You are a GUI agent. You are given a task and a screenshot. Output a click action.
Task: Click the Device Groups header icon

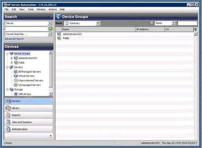point(58,16)
